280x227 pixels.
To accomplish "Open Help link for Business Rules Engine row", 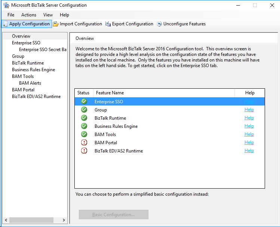I will click(249, 126).
